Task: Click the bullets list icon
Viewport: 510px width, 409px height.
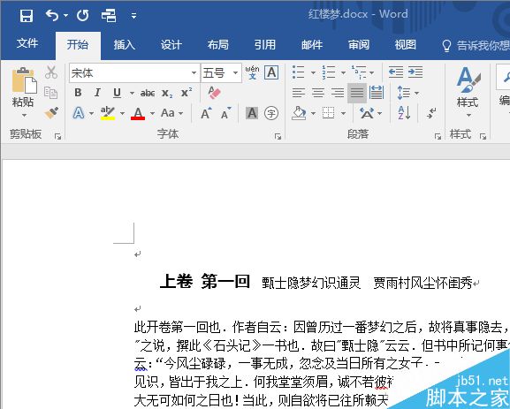Action: pos(298,72)
